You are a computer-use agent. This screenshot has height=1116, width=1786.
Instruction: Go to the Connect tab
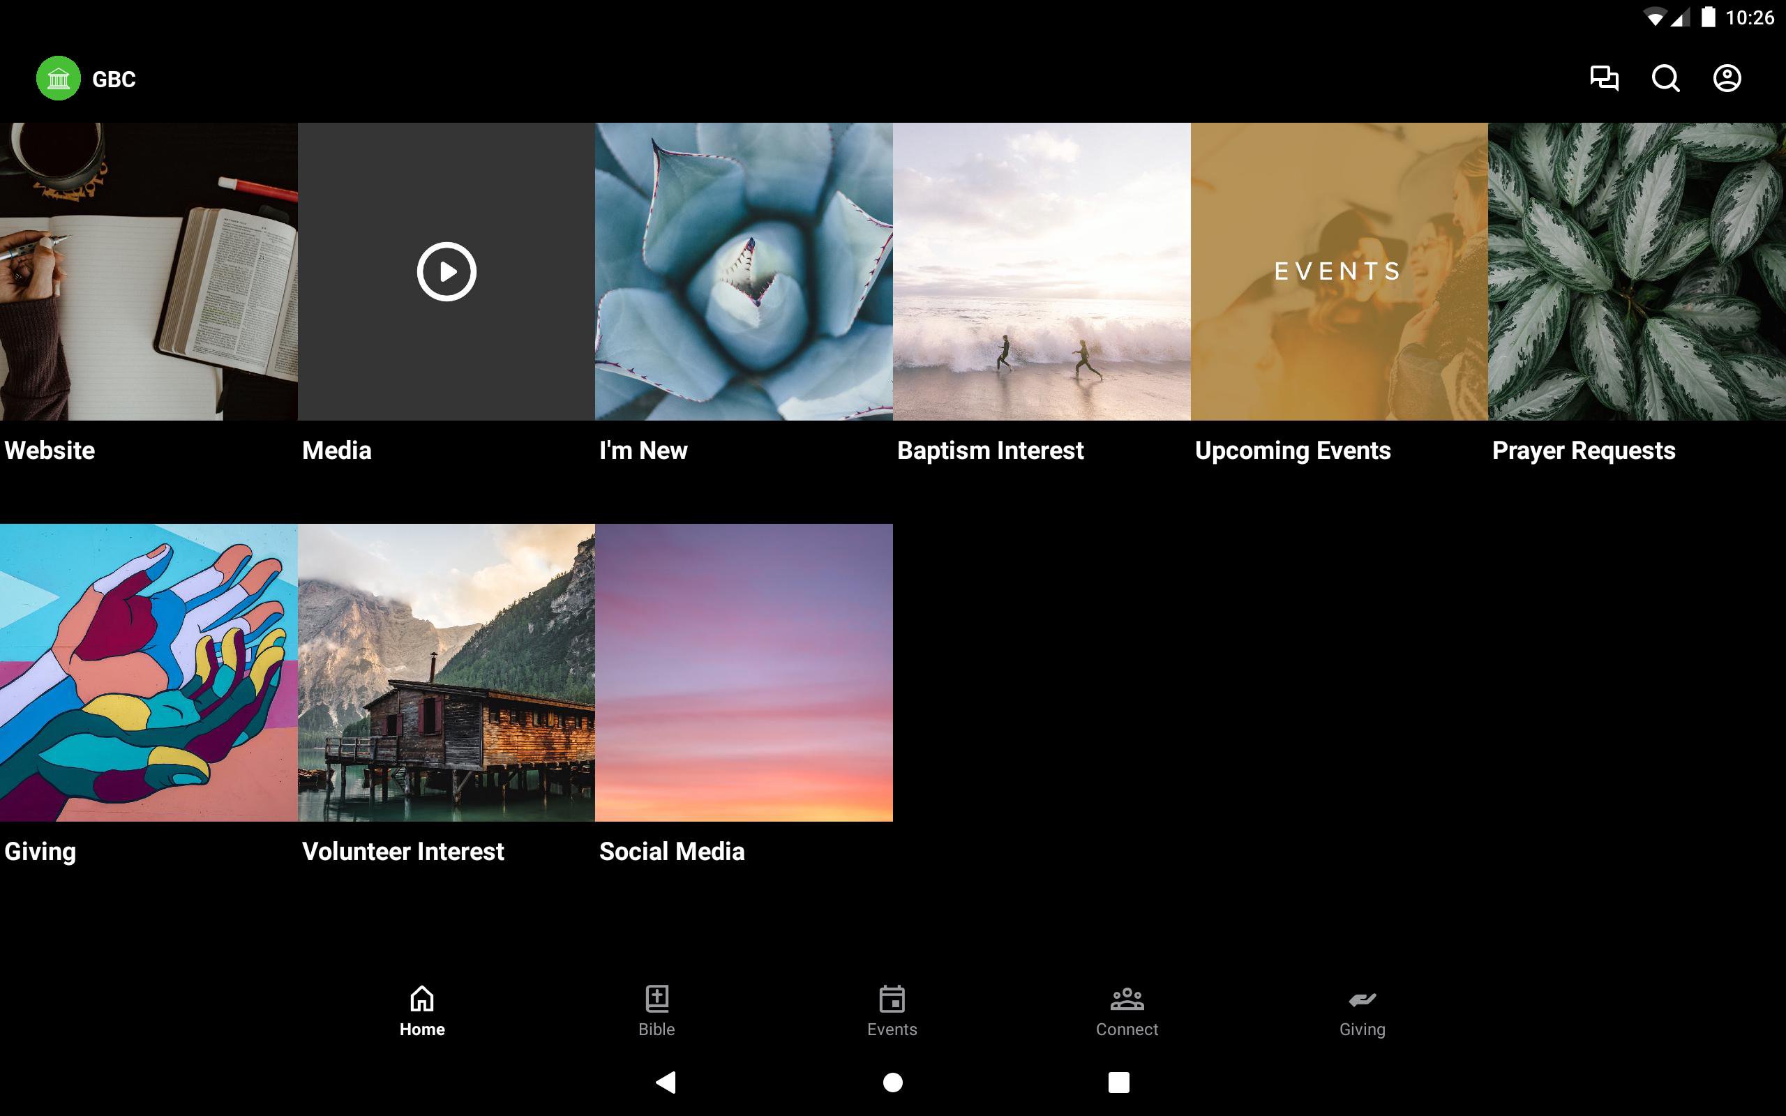(1126, 1011)
